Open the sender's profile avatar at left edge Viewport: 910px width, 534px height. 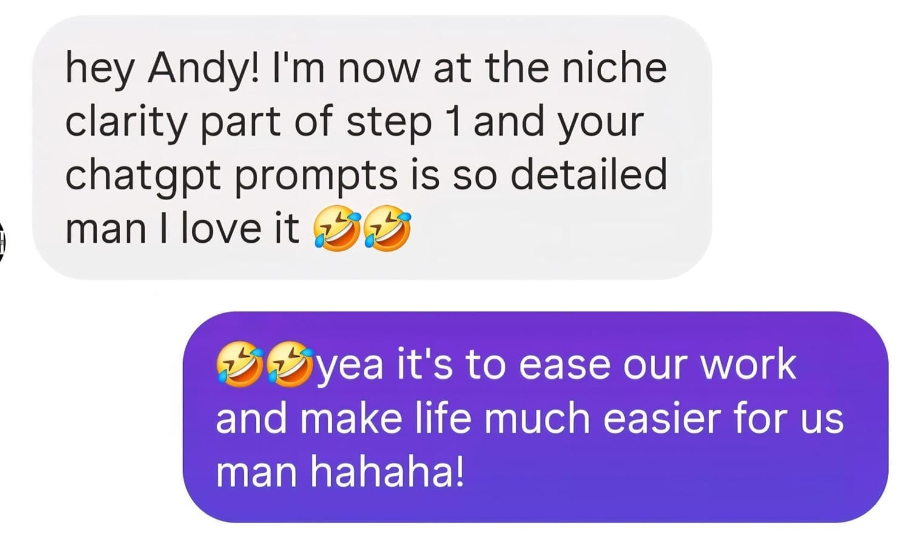(2, 242)
